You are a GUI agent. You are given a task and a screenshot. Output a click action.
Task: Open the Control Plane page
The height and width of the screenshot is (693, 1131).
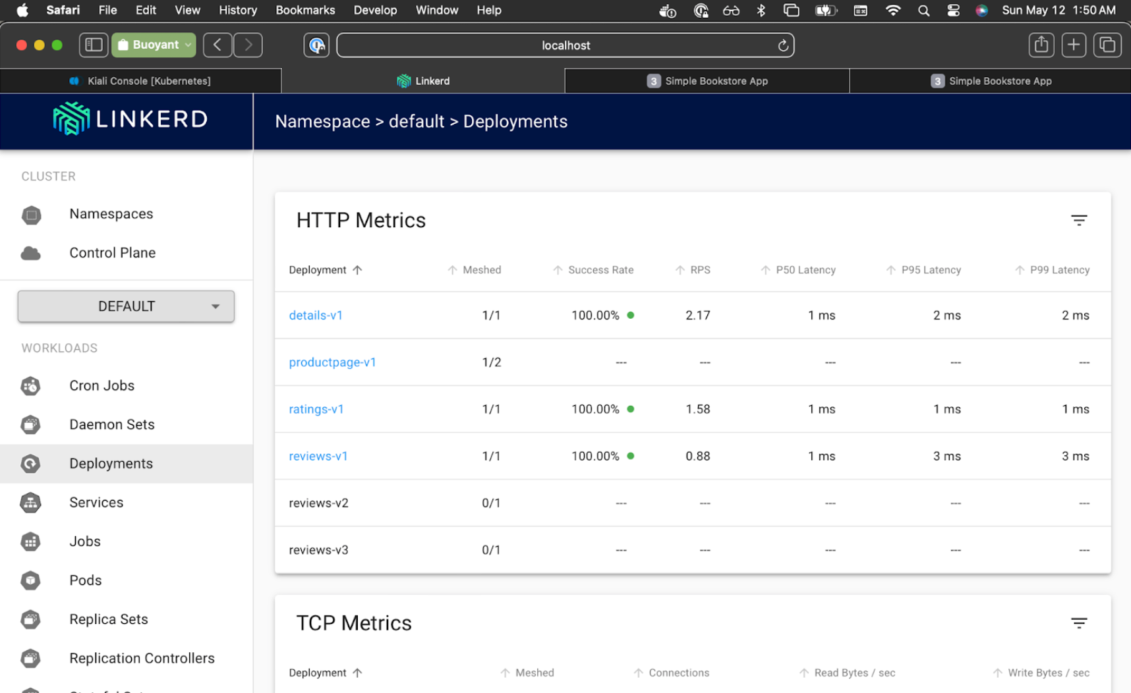pos(112,253)
